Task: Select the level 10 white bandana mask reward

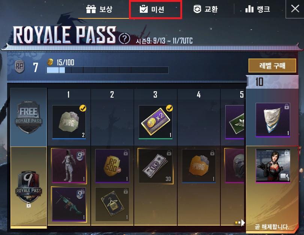Action: tap(273, 120)
